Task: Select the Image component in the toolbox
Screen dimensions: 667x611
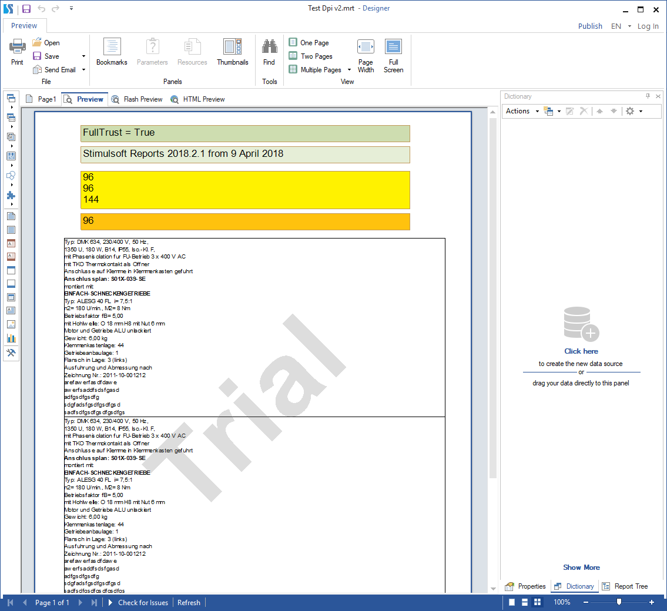Action: [x=11, y=324]
